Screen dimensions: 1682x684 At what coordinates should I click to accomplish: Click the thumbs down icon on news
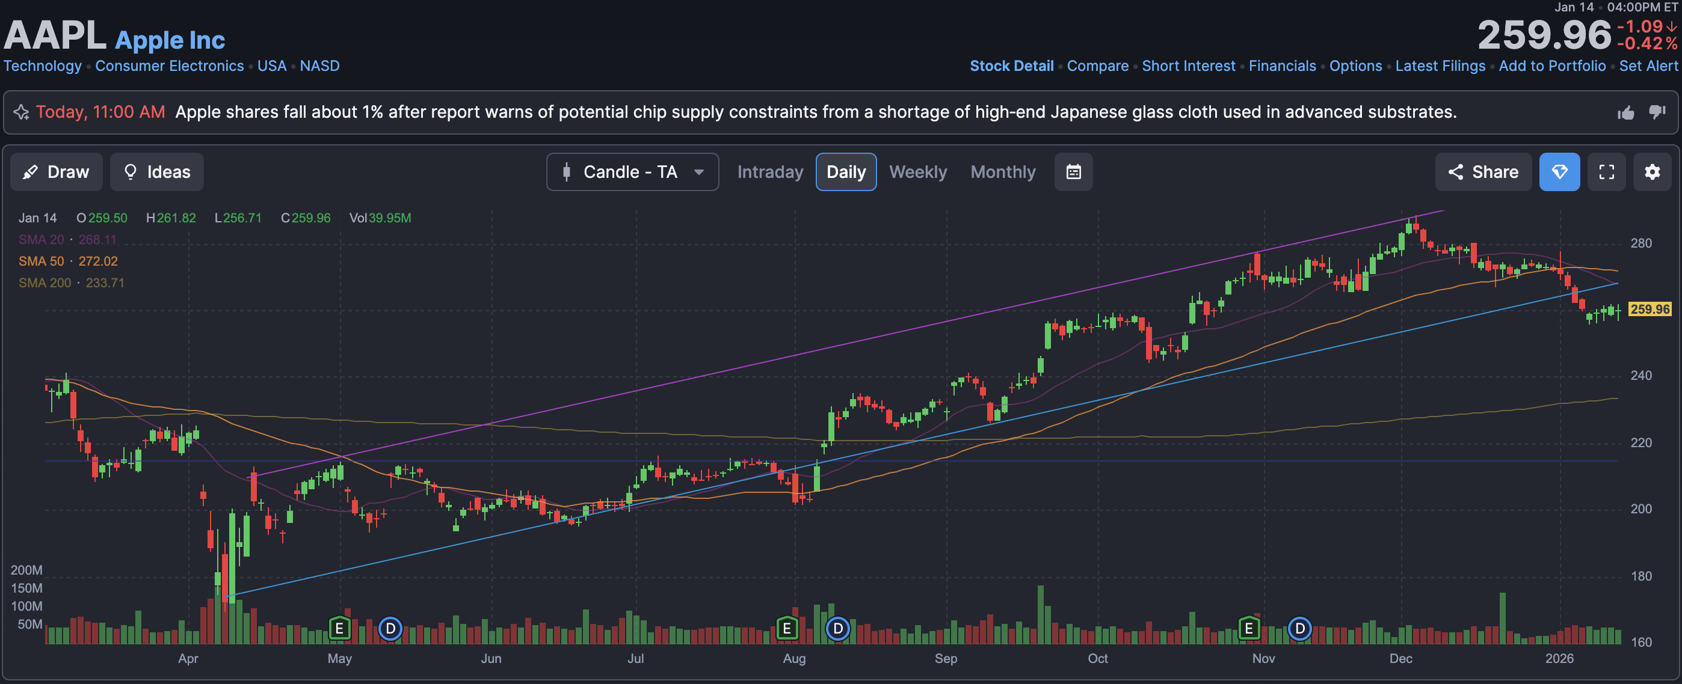(1657, 113)
